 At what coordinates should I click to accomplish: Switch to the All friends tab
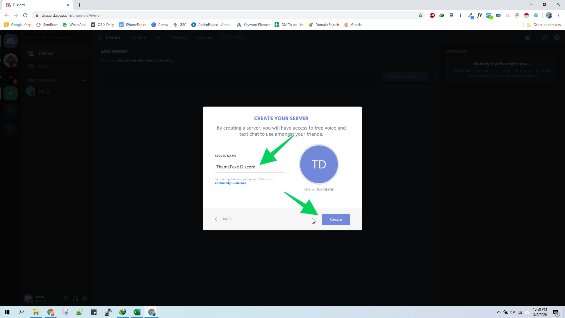coord(159,37)
